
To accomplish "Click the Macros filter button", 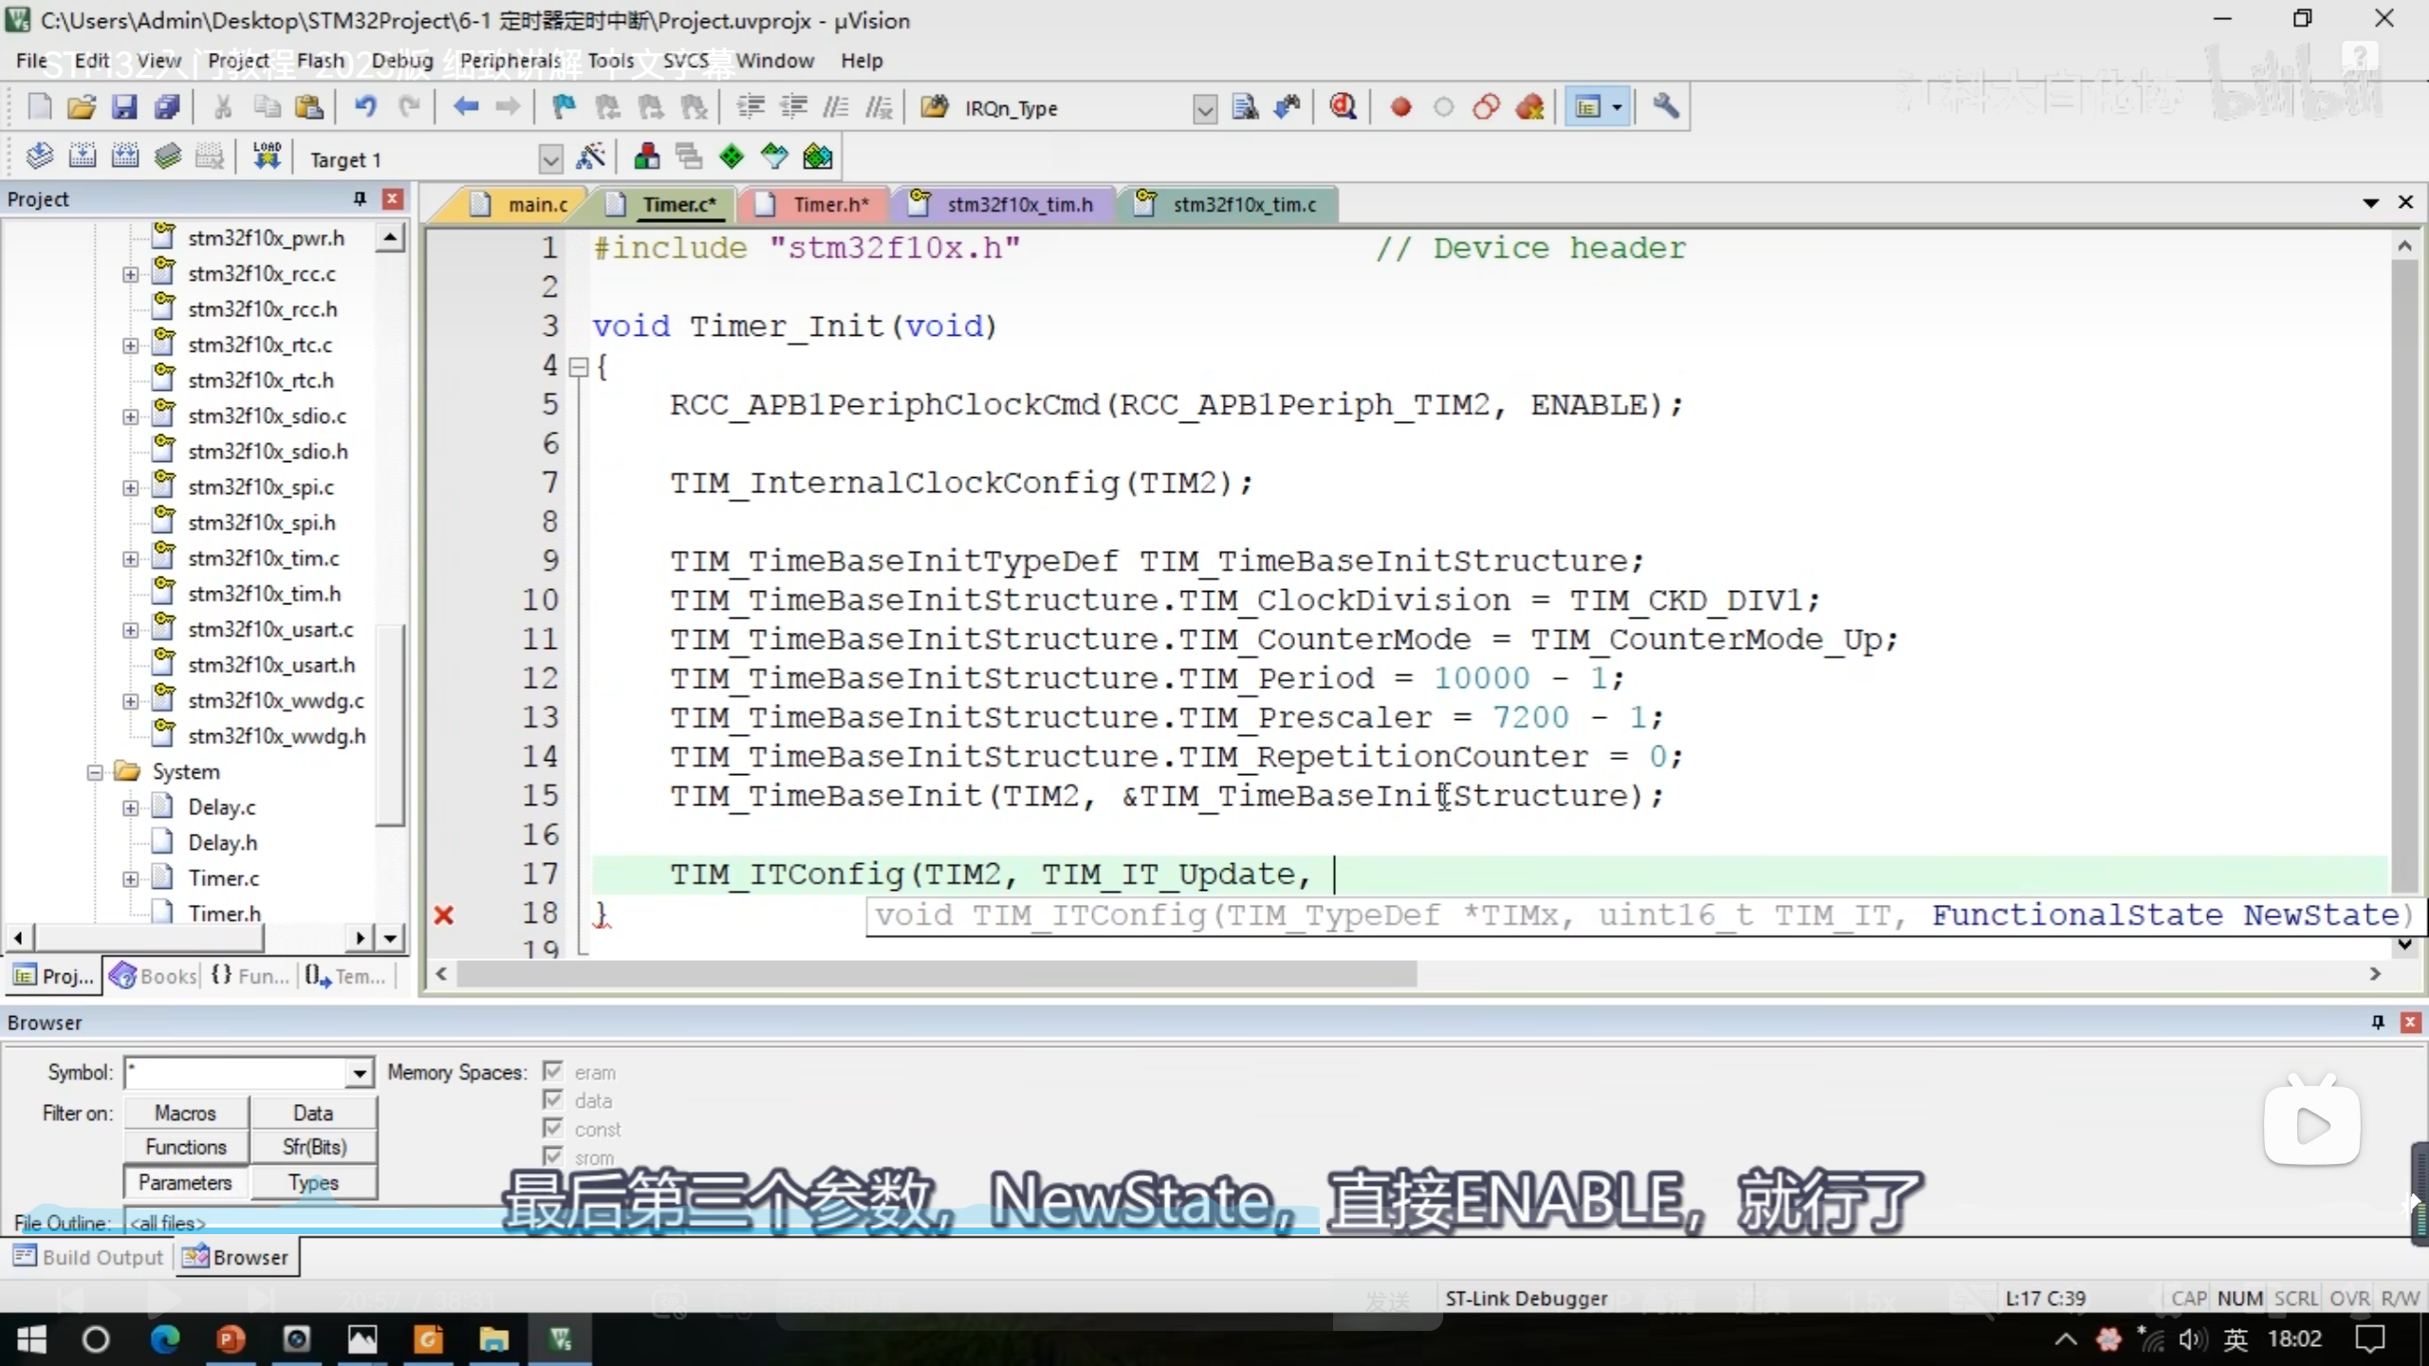I will pos(186,1113).
